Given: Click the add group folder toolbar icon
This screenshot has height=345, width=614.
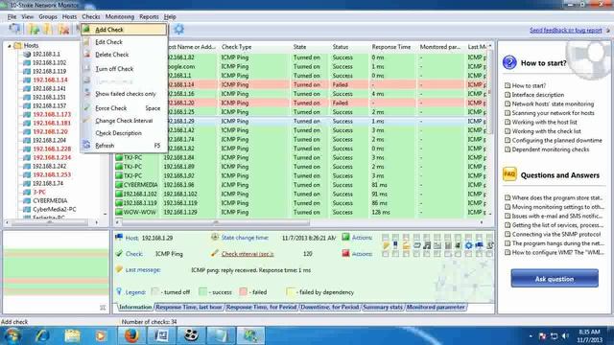Looking at the screenshot, I should (x=35, y=29).
